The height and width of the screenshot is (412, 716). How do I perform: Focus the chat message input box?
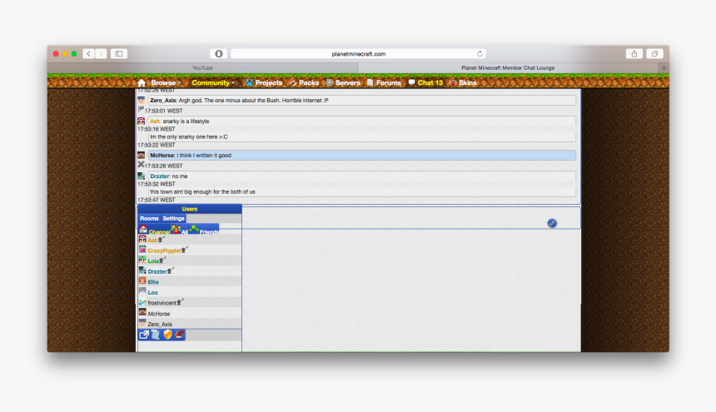tap(411, 217)
